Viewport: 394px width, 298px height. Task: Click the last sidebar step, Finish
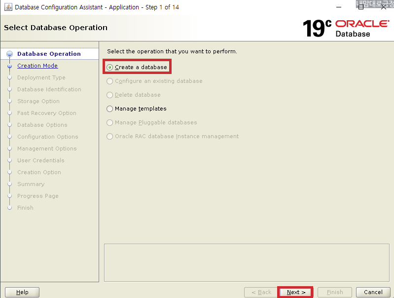point(25,208)
